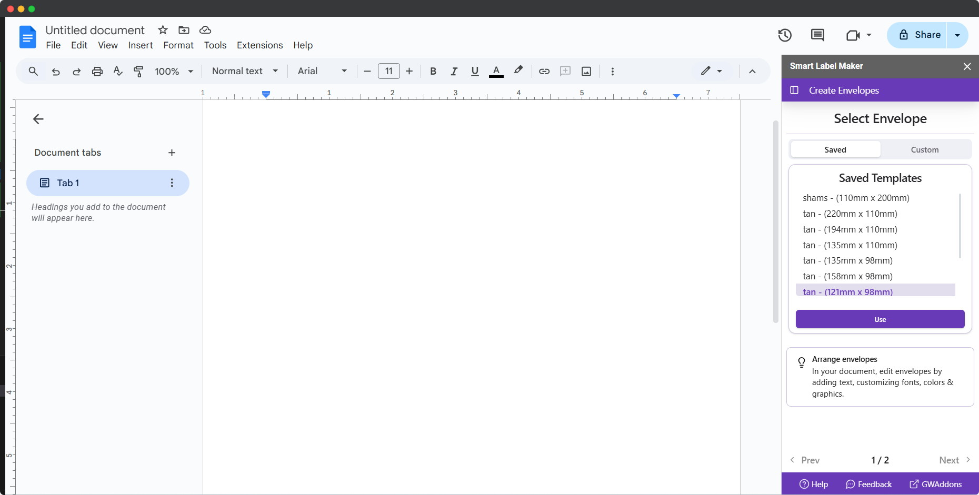
Task: Redo the last action
Action: coord(76,72)
